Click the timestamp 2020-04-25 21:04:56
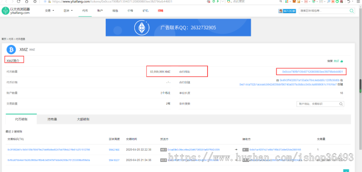362x172 pixels. 138,160
